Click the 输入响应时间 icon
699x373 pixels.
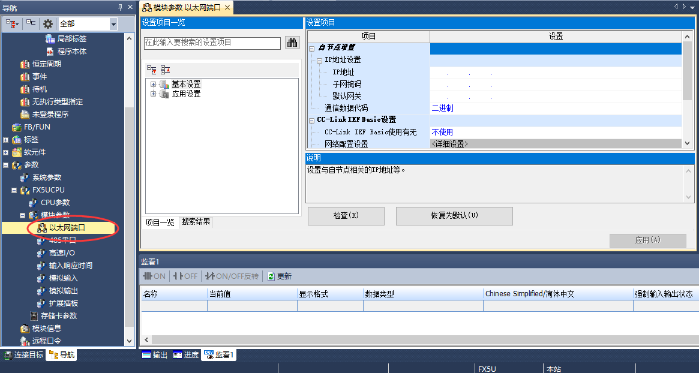[41, 265]
